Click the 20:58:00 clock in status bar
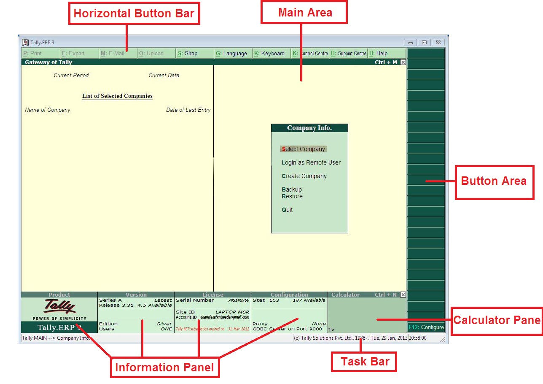The height and width of the screenshot is (384, 543). [418, 338]
